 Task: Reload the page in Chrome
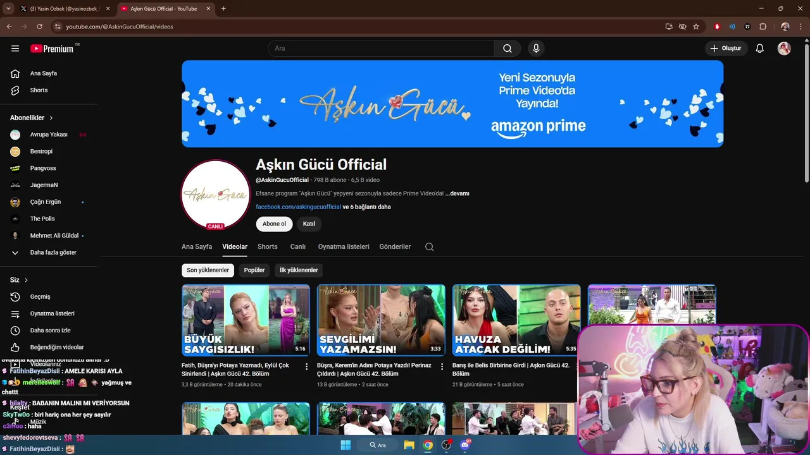39,27
